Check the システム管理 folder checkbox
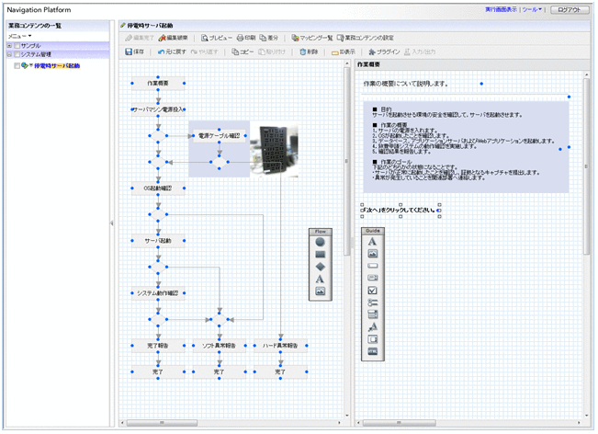The height and width of the screenshot is (434, 598). click(17, 55)
